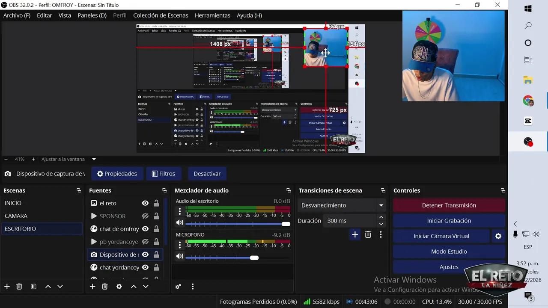Hide the 'Dispositivo de captura' source
The image size is (548, 308).
coord(145,255)
